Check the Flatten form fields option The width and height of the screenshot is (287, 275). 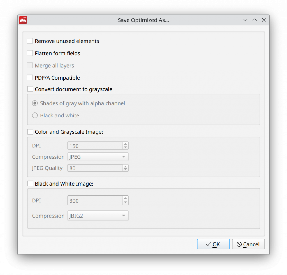coord(30,53)
